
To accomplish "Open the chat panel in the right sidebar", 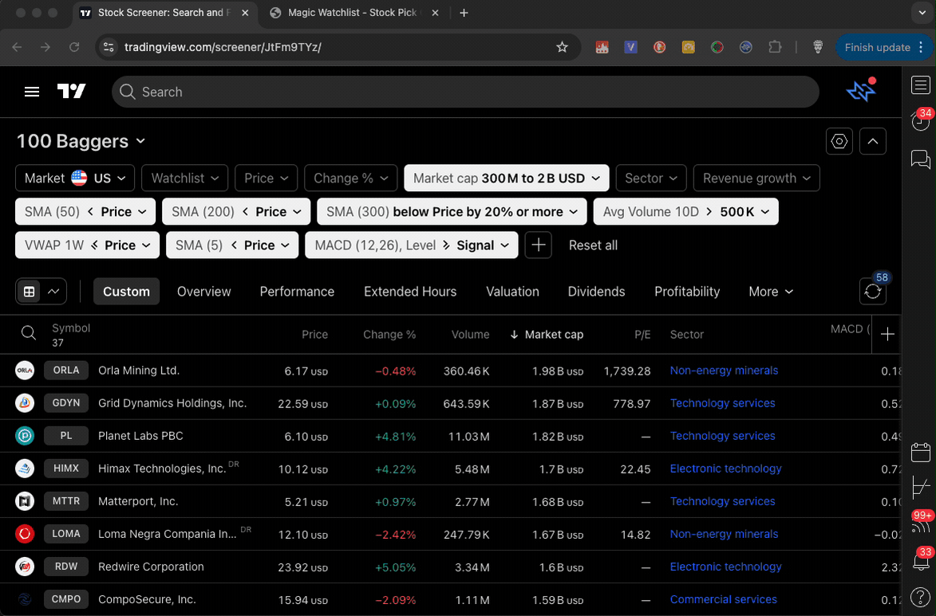I will 921,159.
